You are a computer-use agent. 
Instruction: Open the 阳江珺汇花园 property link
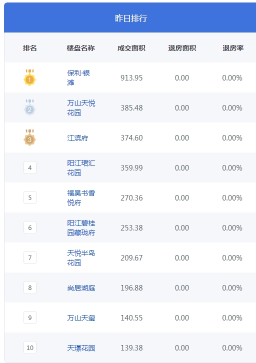(x=81, y=168)
